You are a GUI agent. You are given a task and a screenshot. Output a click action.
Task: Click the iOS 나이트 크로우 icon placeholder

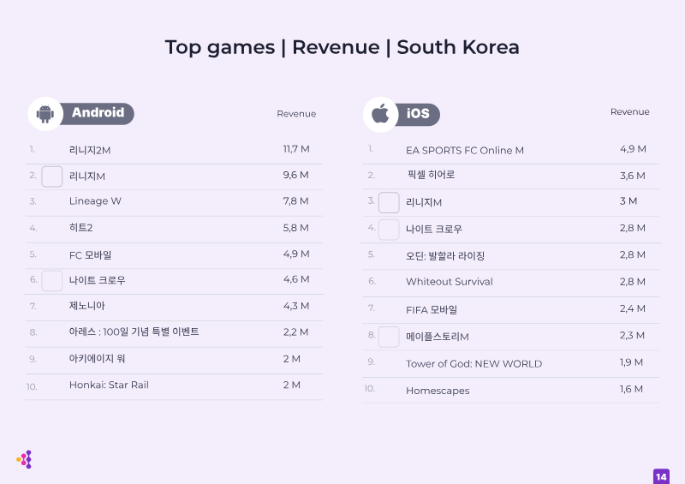(x=389, y=230)
